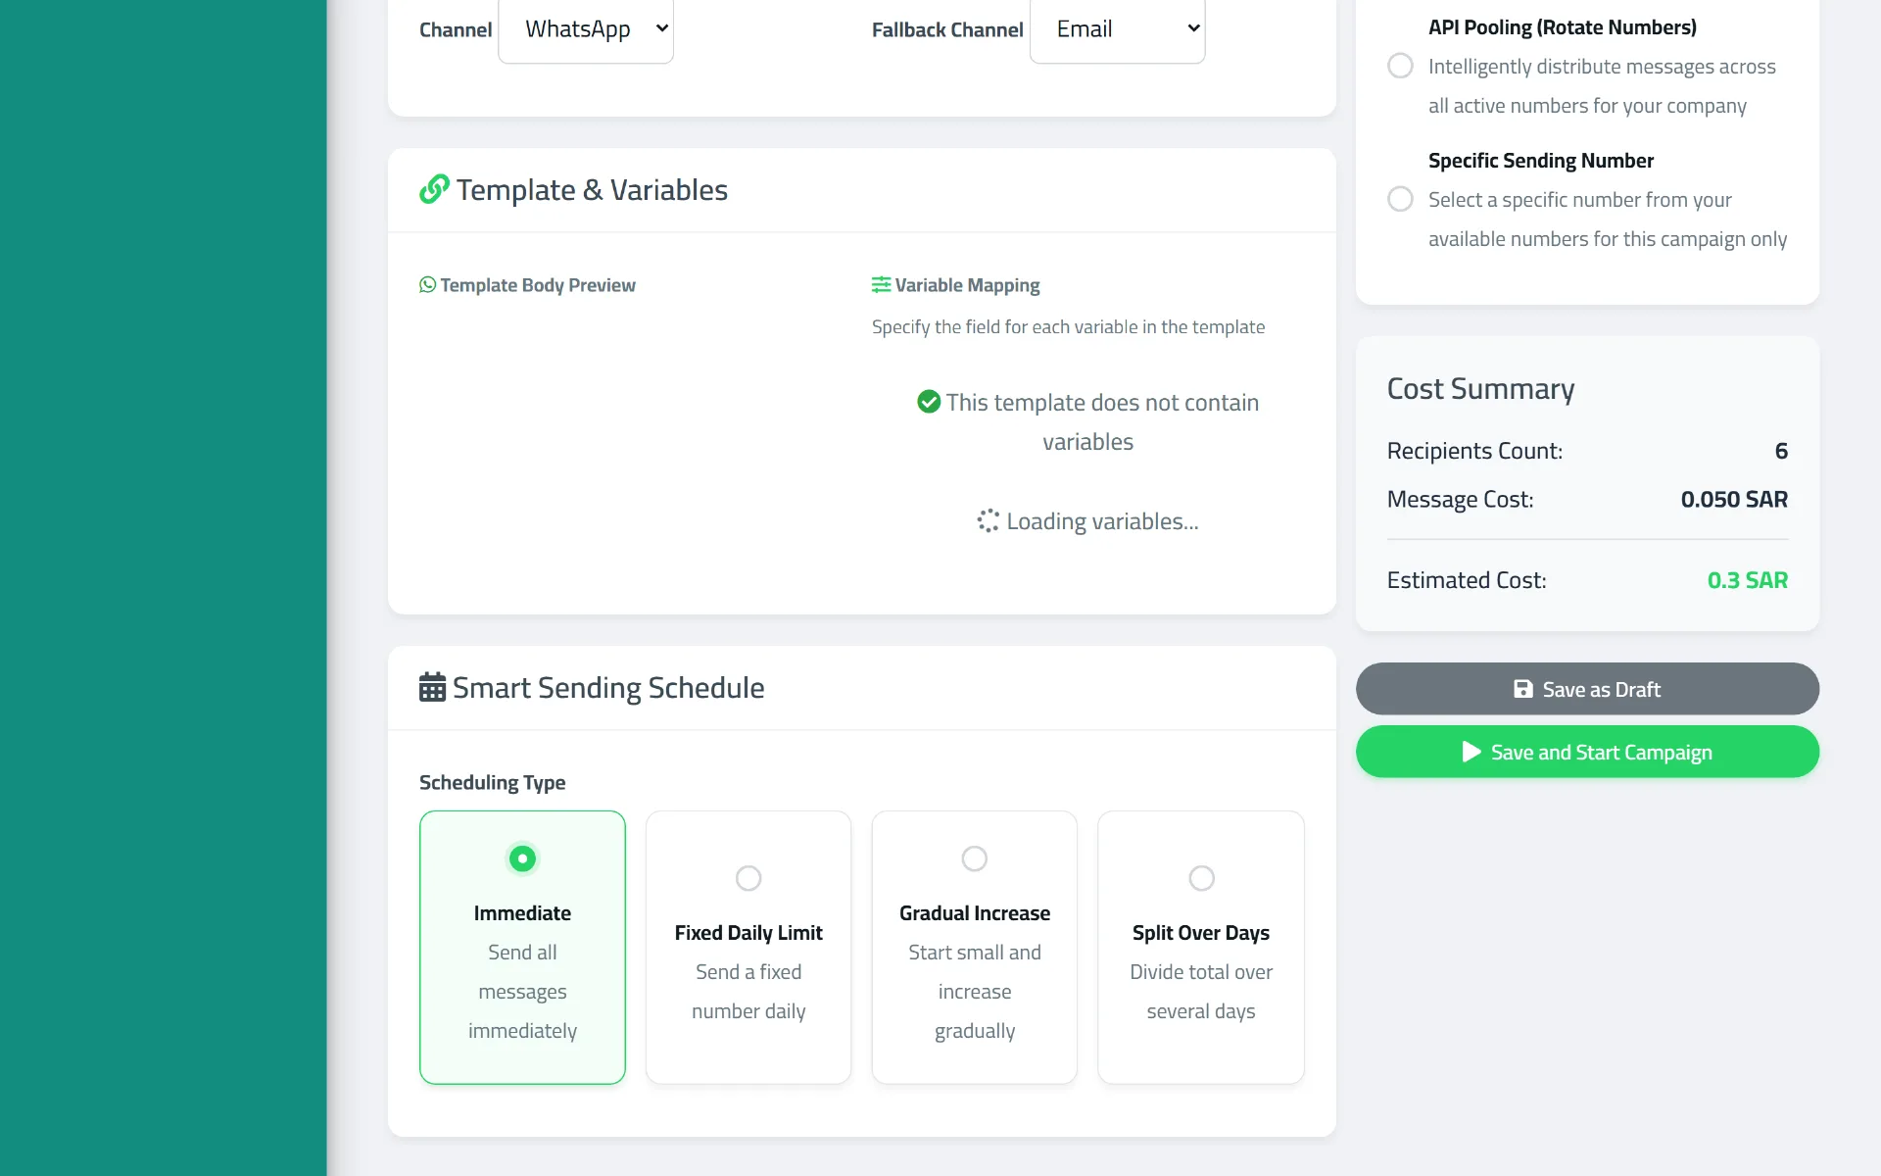
Task: Choose the Gradual Increase radio button
Action: [x=975, y=858]
